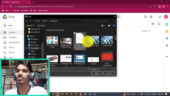Collapse the Earlier this week group
The width and height of the screenshot is (170, 96).
45,30
